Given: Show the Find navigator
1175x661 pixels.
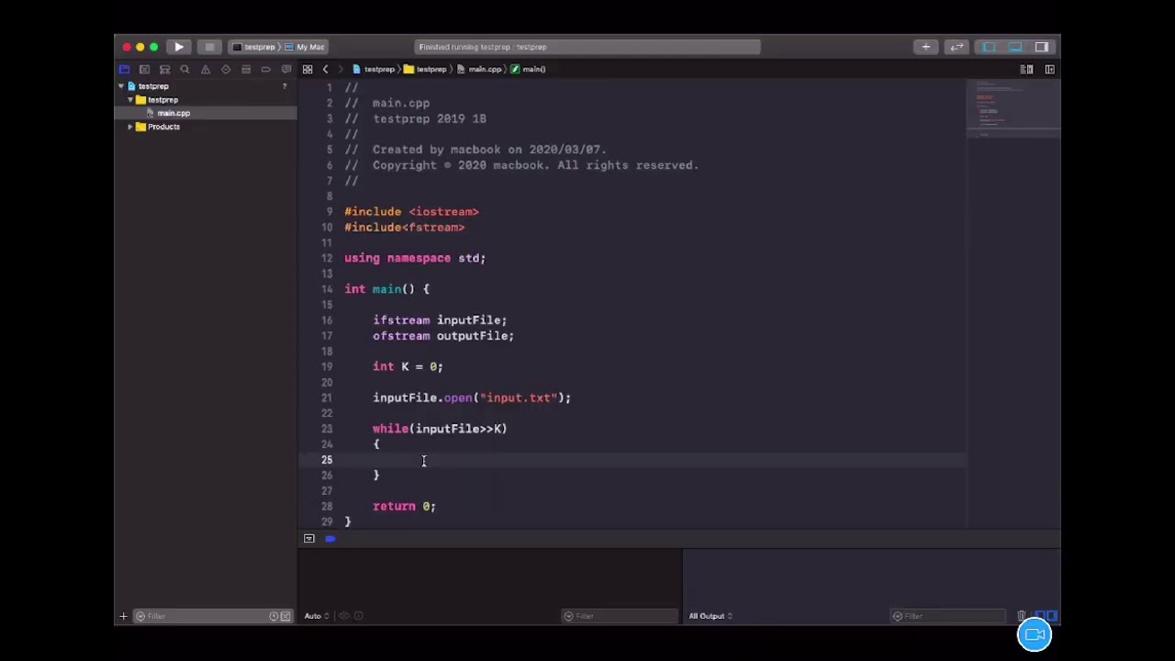Looking at the screenshot, I should (185, 69).
